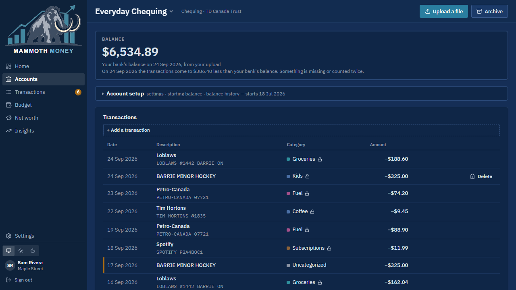Open Uncategorized category on 17 Sep row

(x=306, y=265)
